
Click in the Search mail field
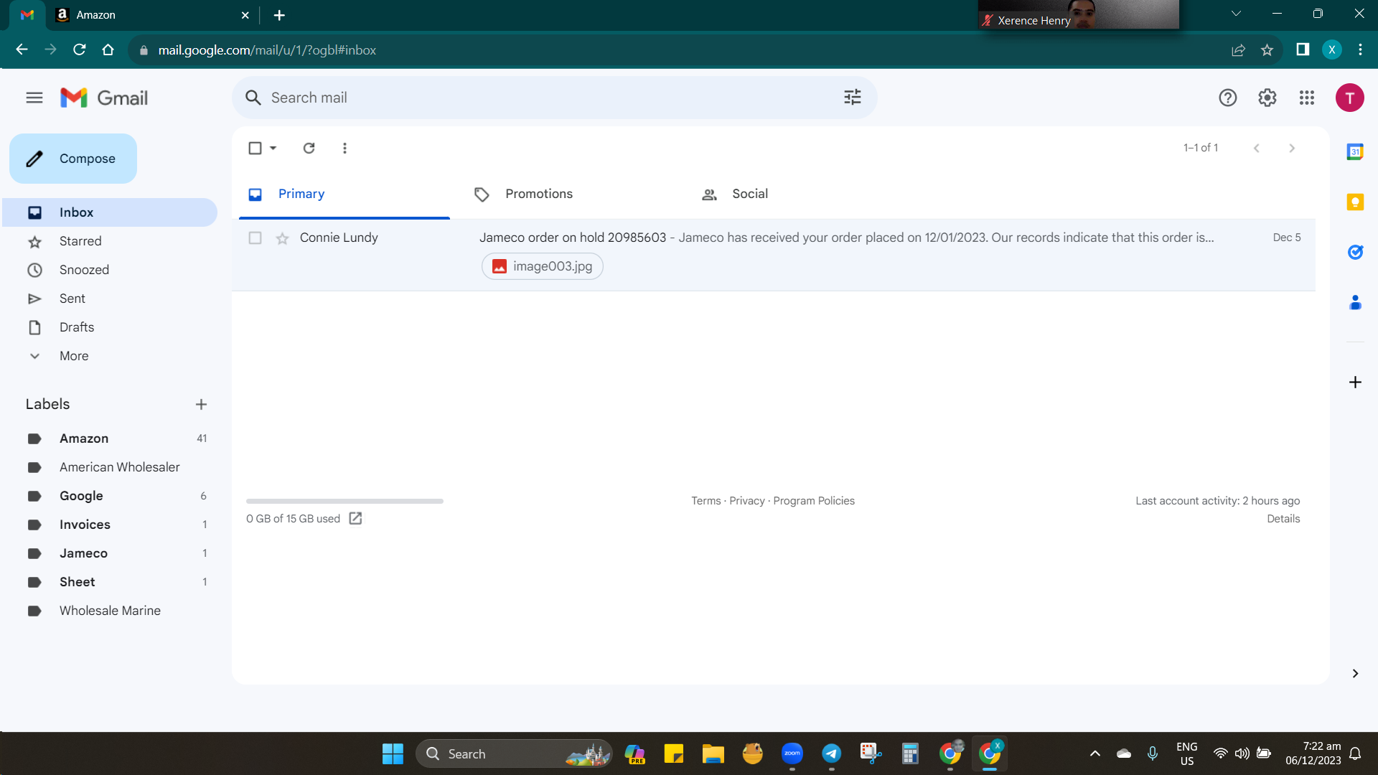[x=553, y=98]
